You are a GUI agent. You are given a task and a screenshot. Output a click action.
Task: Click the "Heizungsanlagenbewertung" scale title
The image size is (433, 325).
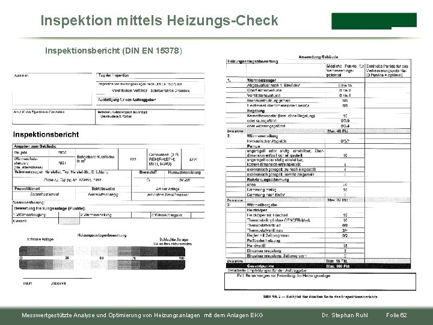pos(102,235)
